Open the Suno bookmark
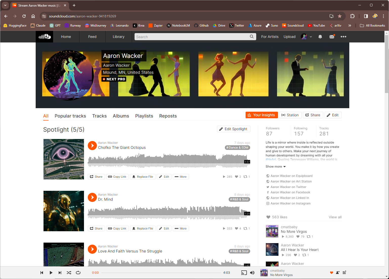Viewport: 389px width, 279px height. click(272, 26)
